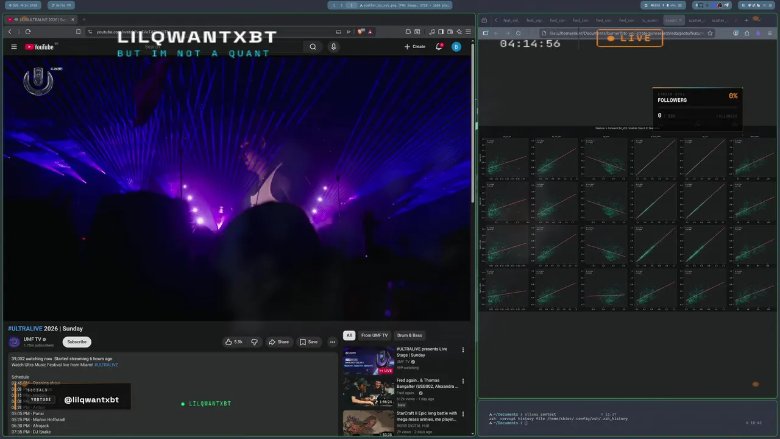
Task: Close the ULTRALIVE YouTube tab
Action: point(73,20)
